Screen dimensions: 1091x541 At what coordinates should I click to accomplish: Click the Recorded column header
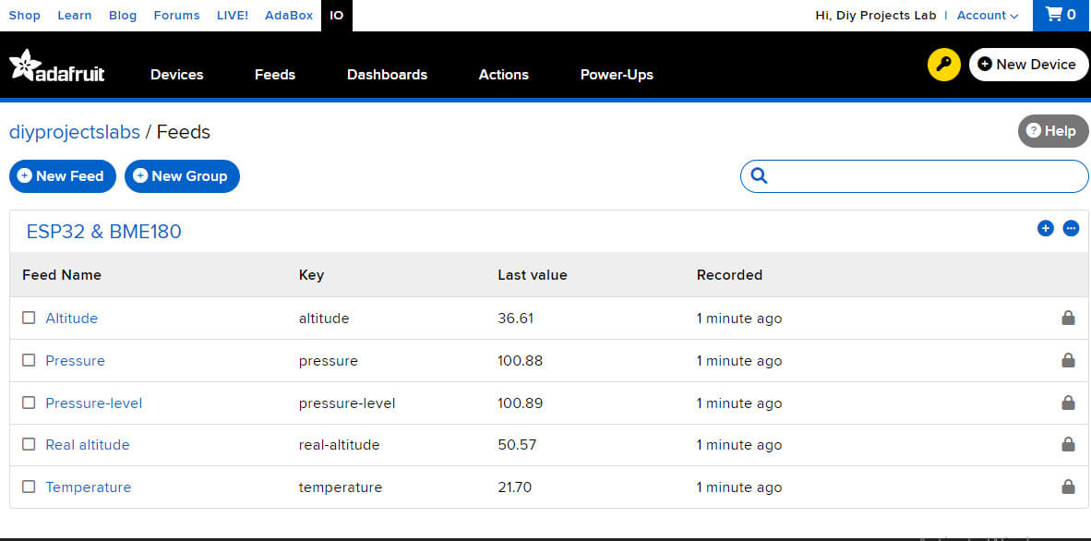coord(729,275)
